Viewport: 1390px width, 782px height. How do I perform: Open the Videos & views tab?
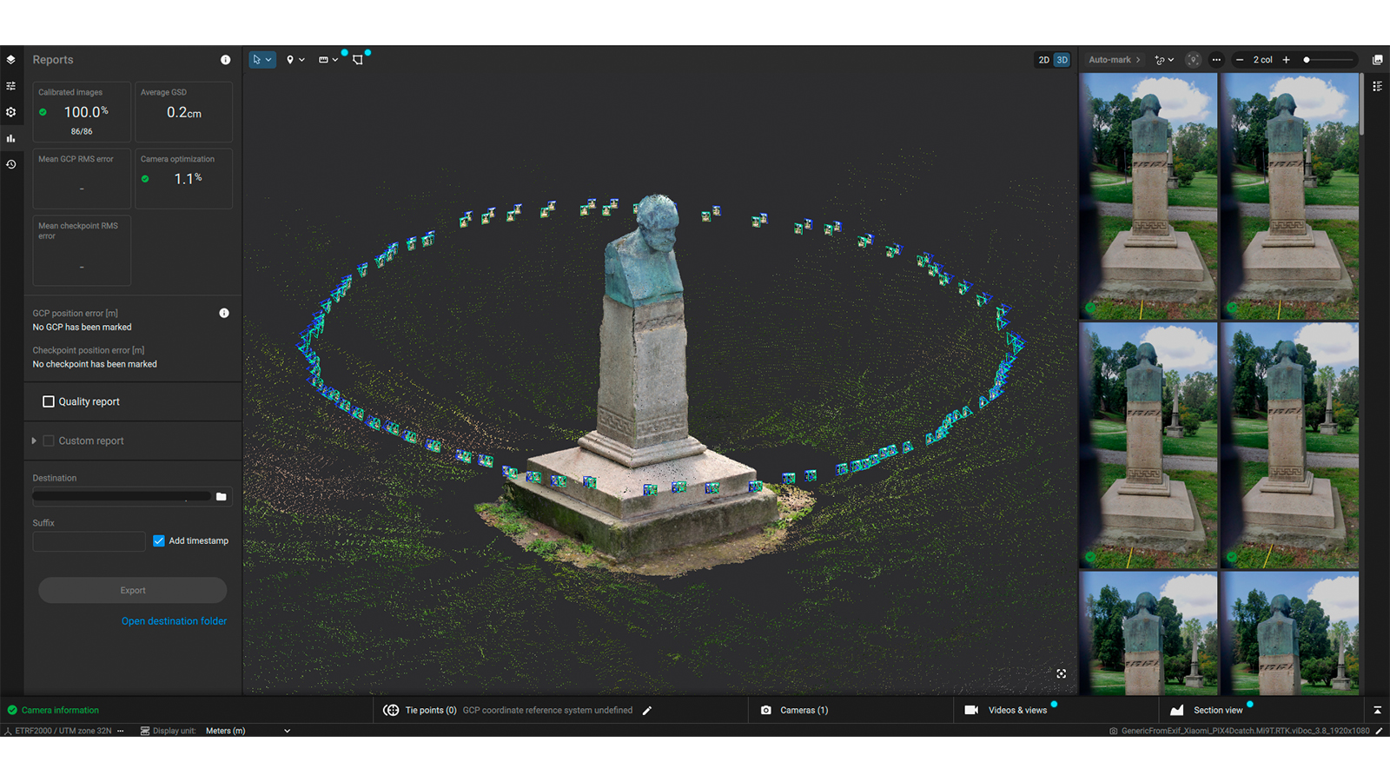(x=1006, y=710)
